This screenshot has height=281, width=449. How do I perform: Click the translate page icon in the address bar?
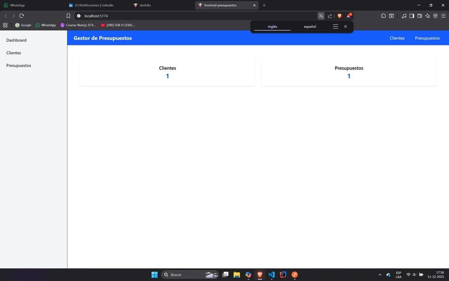coord(321,16)
